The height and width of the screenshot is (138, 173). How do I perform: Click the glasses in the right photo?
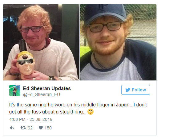click(106, 27)
